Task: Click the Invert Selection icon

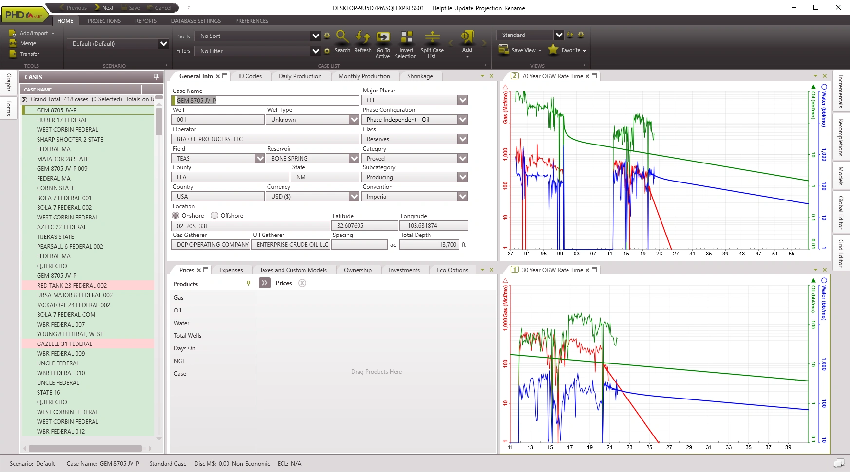Action: [406, 37]
